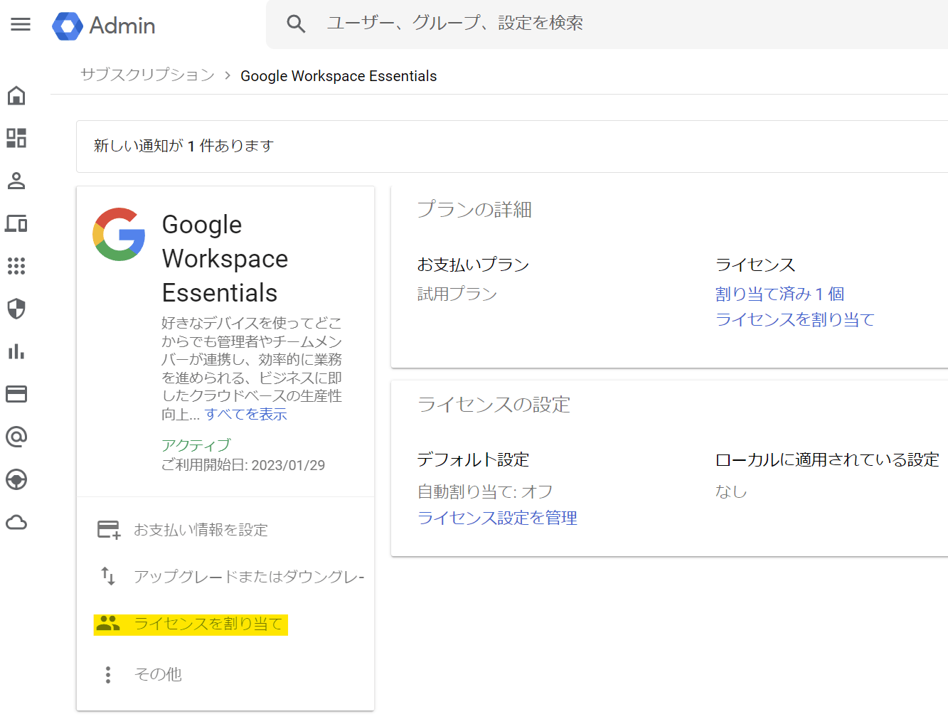Select highlighted ライセンスを割り当て action

tap(208, 624)
